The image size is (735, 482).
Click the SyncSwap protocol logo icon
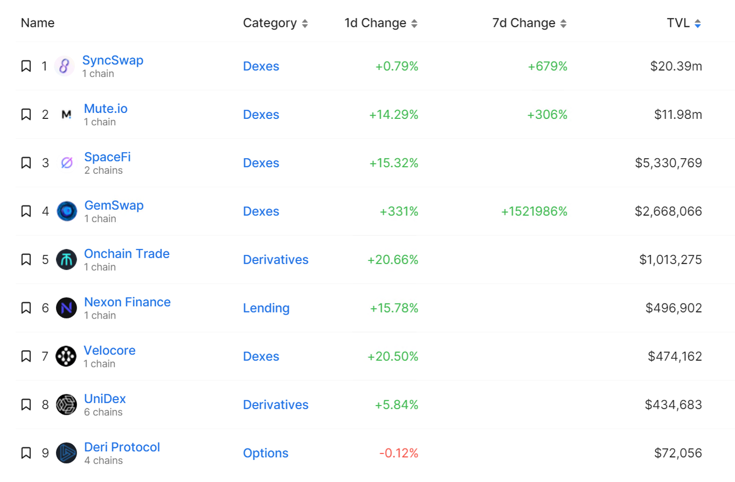coord(65,66)
